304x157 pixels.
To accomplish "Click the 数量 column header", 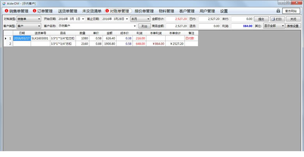I will point(82,33).
